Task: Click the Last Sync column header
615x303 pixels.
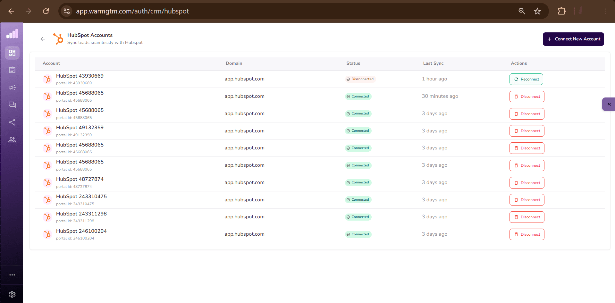Action: 433,63
